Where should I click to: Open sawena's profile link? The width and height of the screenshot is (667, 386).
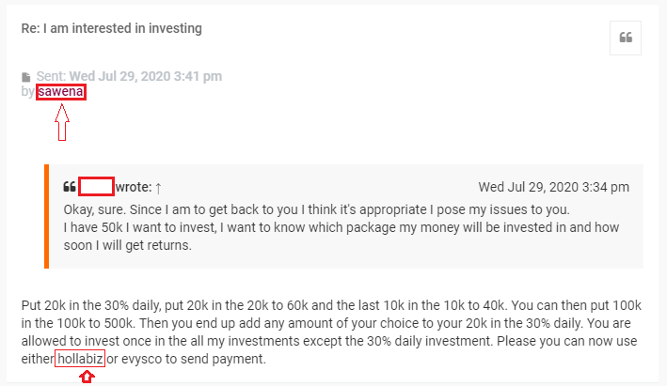pos(61,91)
